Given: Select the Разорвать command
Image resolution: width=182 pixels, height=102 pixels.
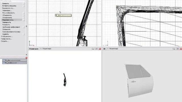Looking at the screenshot, I should [x=6, y=25].
